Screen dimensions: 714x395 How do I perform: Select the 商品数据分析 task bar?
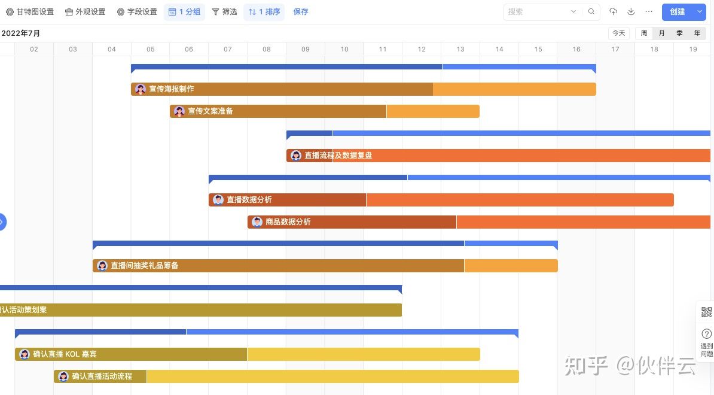479,222
